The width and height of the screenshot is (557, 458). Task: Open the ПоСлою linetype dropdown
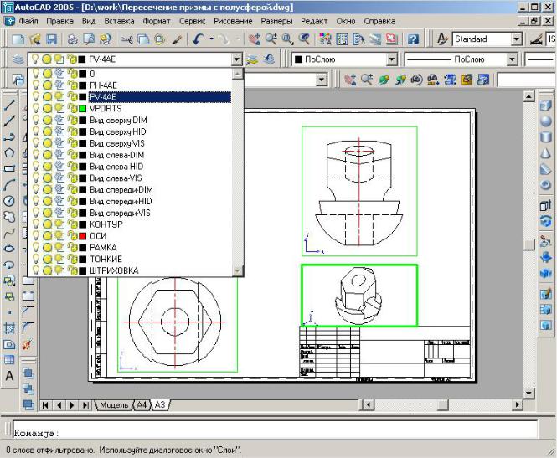click(x=512, y=59)
